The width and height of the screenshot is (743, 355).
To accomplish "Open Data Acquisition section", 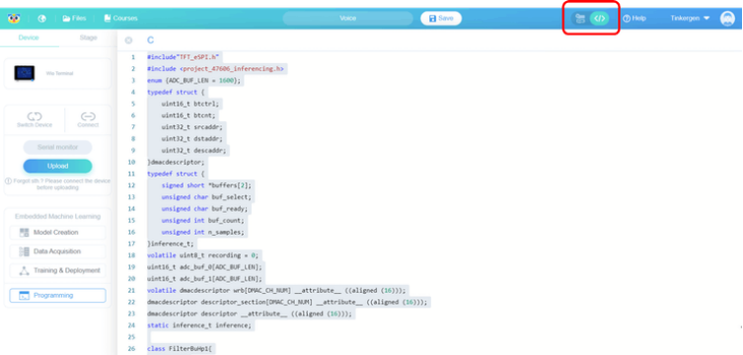I will tap(57, 251).
